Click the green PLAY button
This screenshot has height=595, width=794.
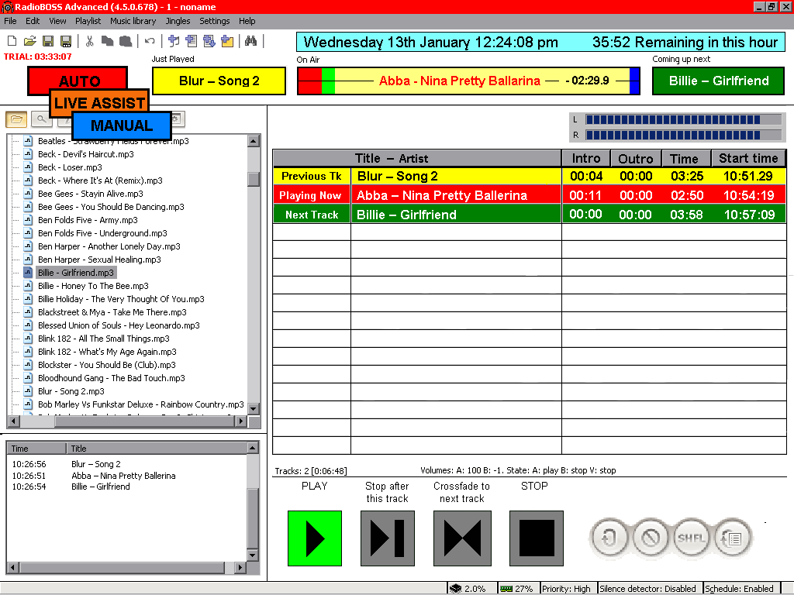315,538
